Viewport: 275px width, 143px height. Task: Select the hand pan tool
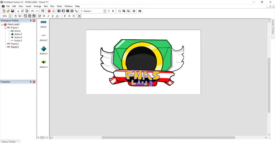(x=16, y=16)
